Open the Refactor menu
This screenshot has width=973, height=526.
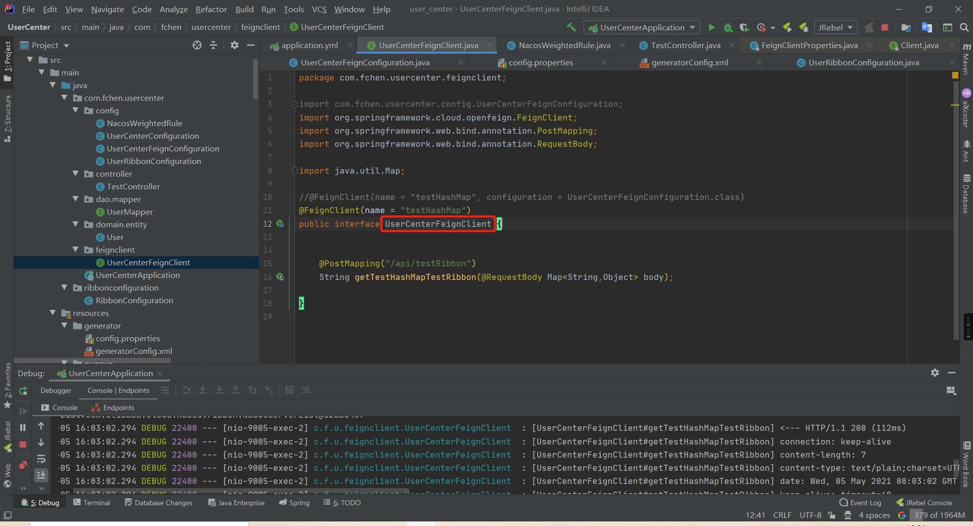pos(211,9)
